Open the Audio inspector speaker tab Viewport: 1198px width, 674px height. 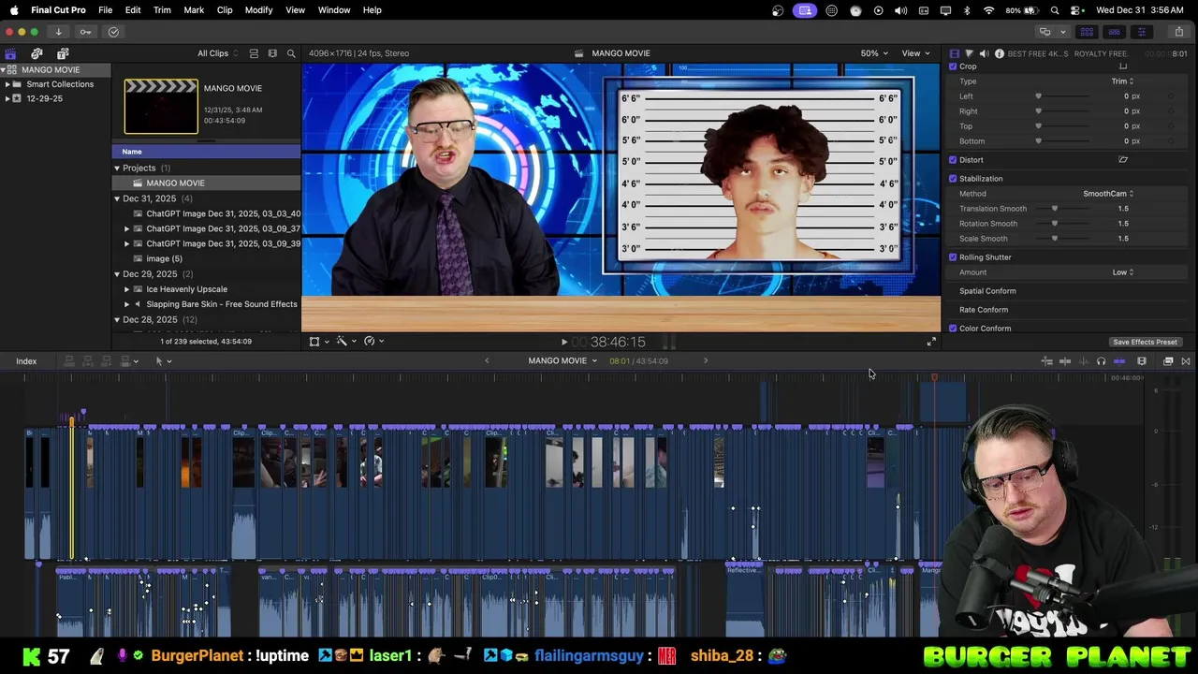click(984, 53)
